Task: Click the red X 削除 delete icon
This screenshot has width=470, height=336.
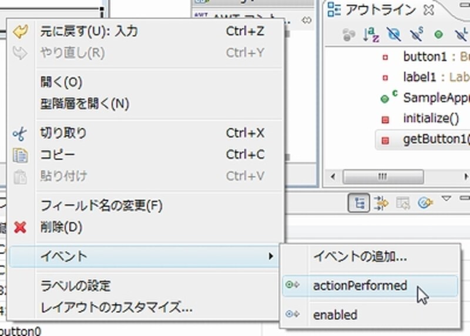Action: (21, 227)
